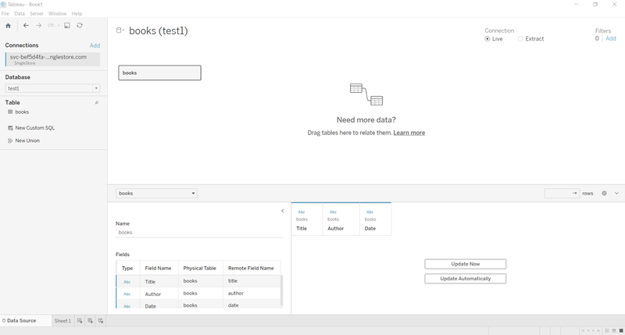625x335 pixels.
Task: Switch to the Sheet 1 tab
Action: (62, 321)
